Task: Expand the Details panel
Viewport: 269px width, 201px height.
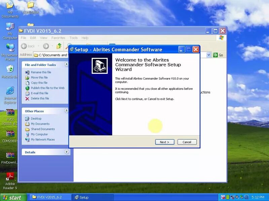Action: 67,152
